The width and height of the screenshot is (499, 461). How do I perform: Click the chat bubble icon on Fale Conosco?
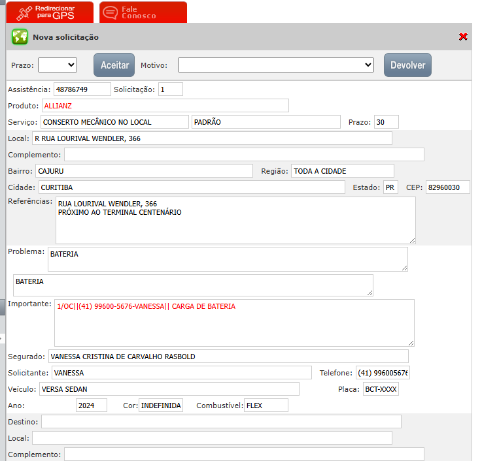(111, 12)
